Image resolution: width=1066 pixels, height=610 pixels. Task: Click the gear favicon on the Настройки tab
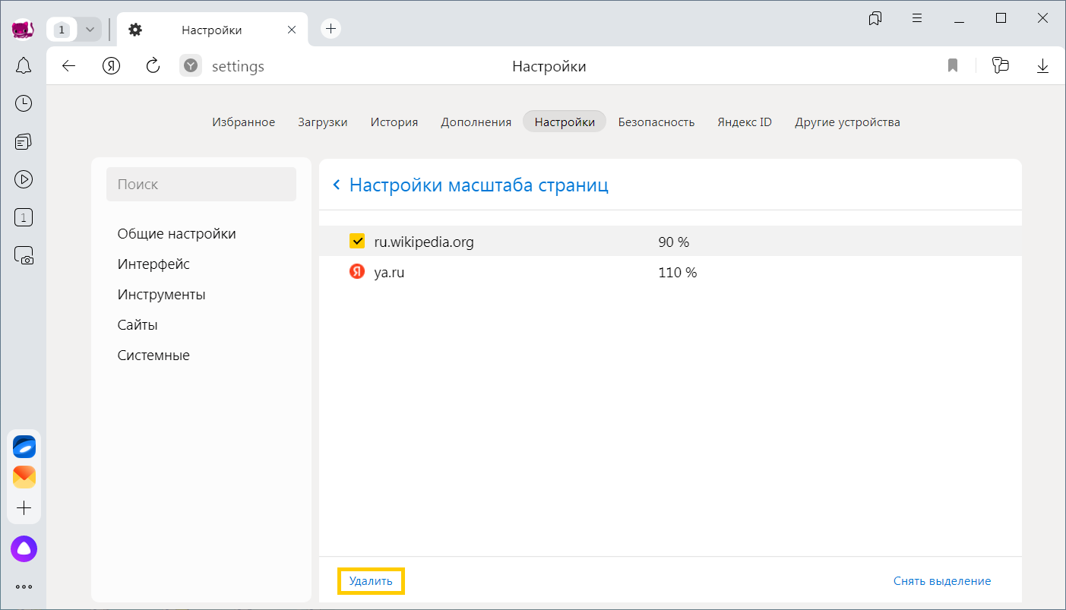135,30
